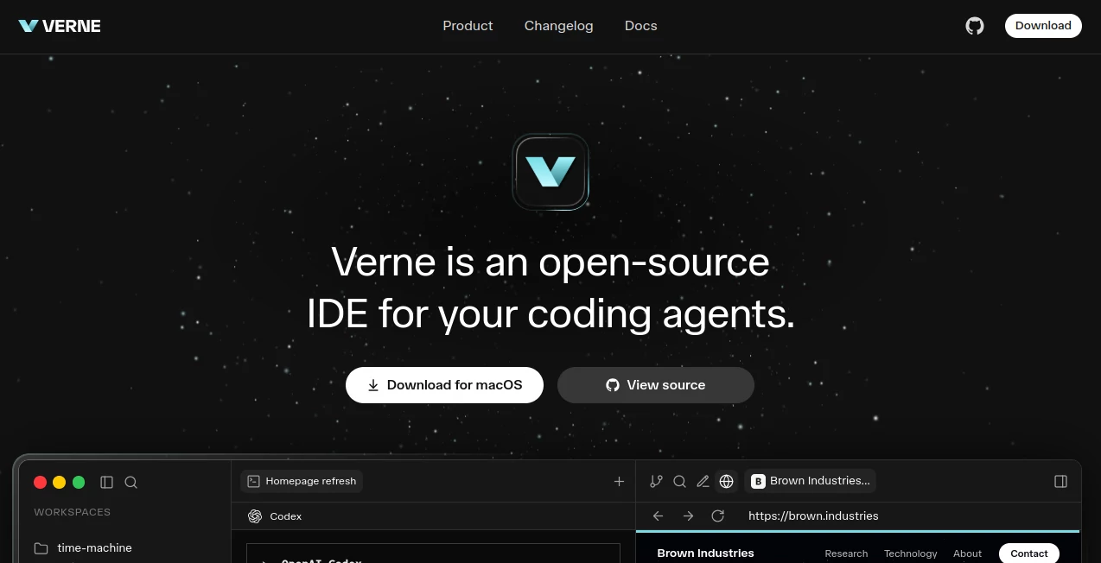Open the Changelog page
Image resolution: width=1101 pixels, height=563 pixels.
coord(558,26)
